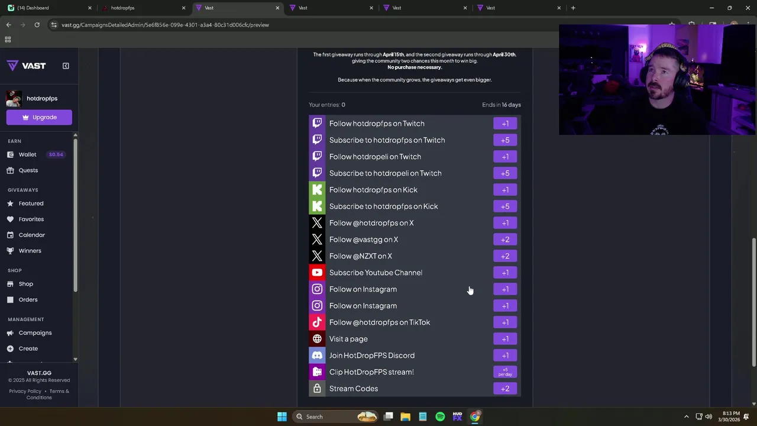Open Winners in the sidebar
This screenshot has height=426, width=757.
point(30,251)
